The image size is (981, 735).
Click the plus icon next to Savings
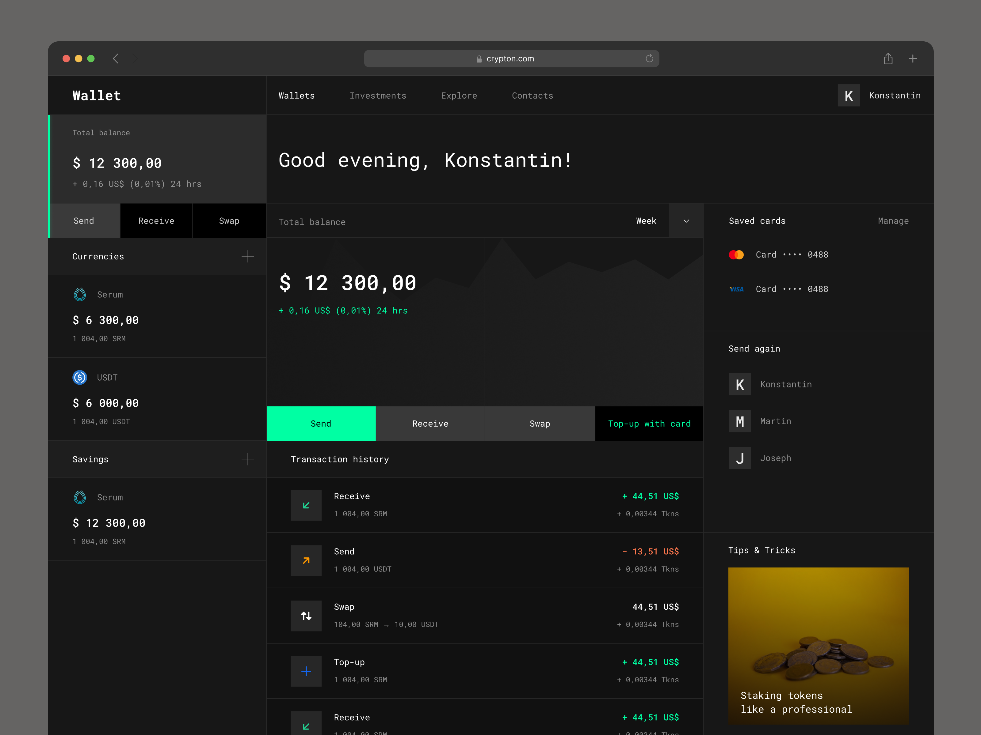coord(247,459)
